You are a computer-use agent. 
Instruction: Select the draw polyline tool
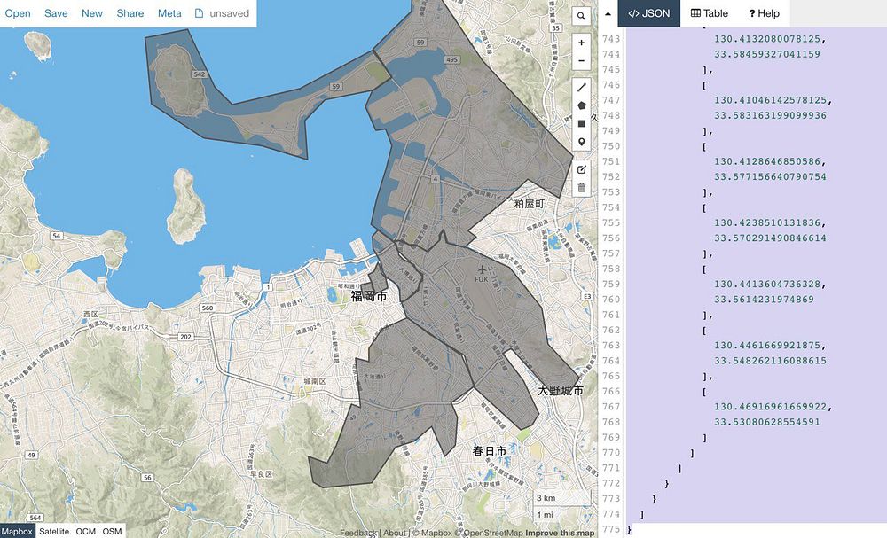point(581,87)
